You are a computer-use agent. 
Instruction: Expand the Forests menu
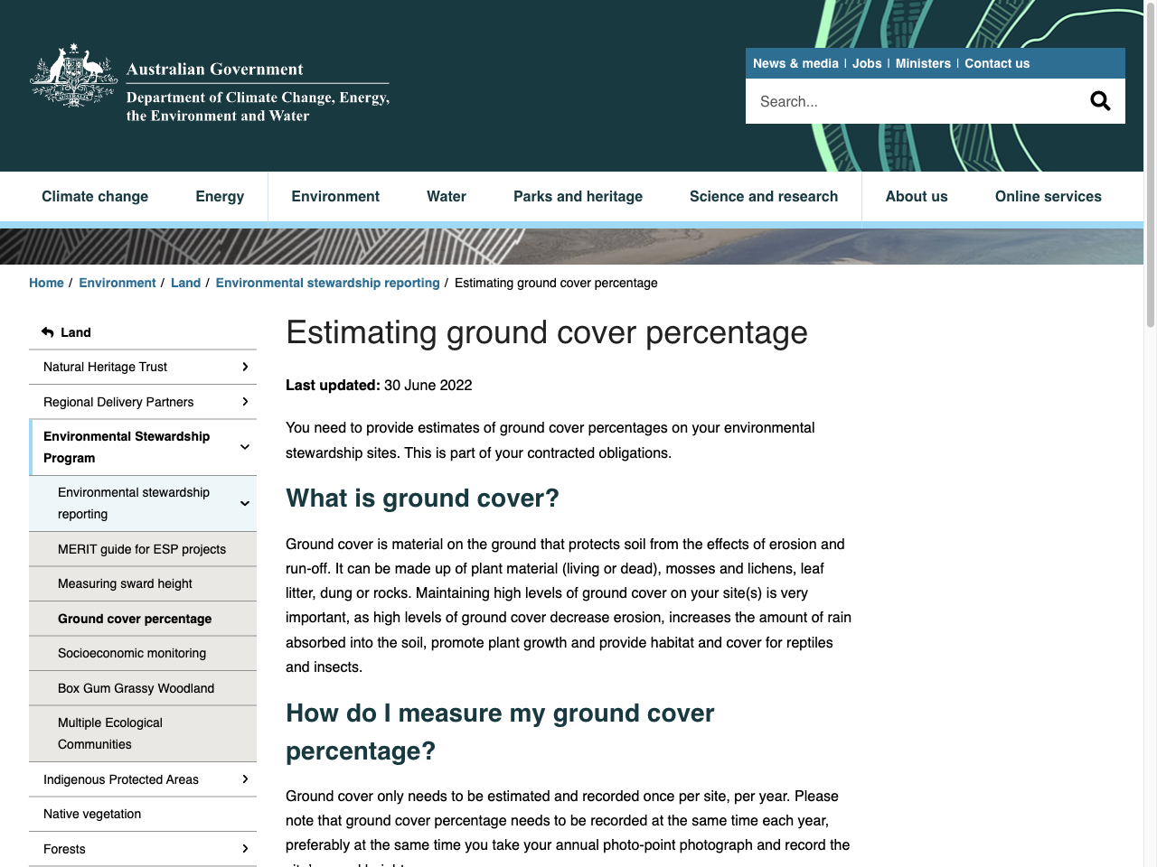point(245,849)
